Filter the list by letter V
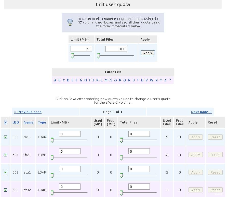Viewport: 227px width, 197px height. (x=146, y=80)
